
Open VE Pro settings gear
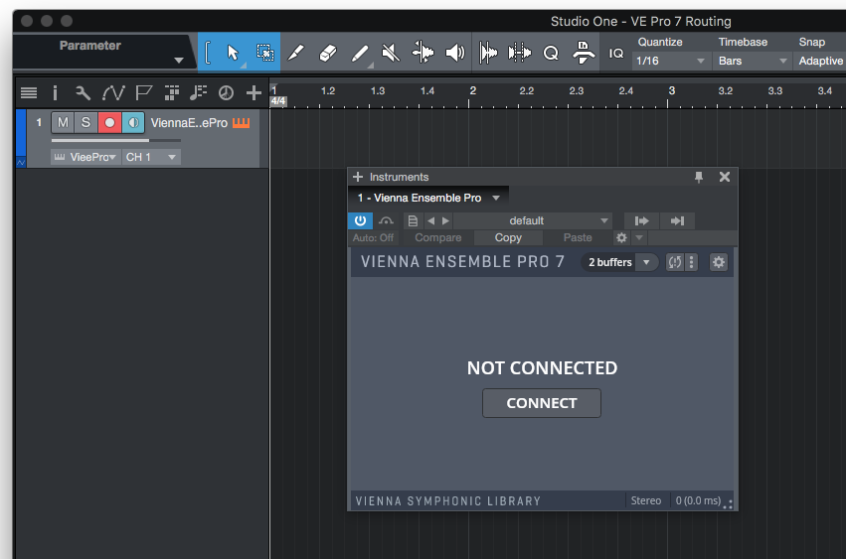pos(718,262)
